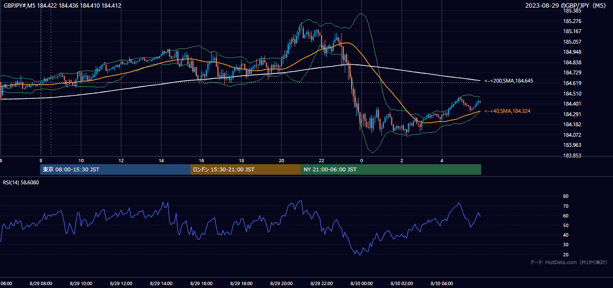
Task: Click the RSI scale value 40
Action: [566, 235]
